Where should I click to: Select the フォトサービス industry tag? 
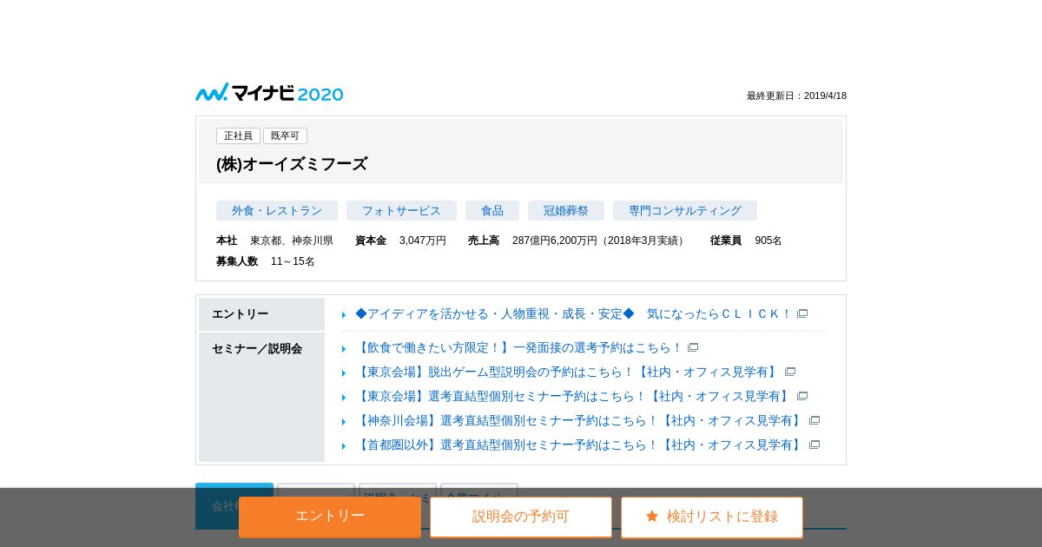401,211
